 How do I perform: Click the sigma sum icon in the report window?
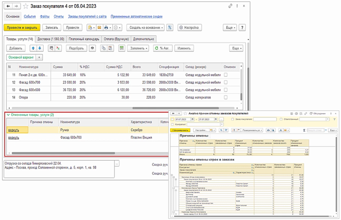304,130
